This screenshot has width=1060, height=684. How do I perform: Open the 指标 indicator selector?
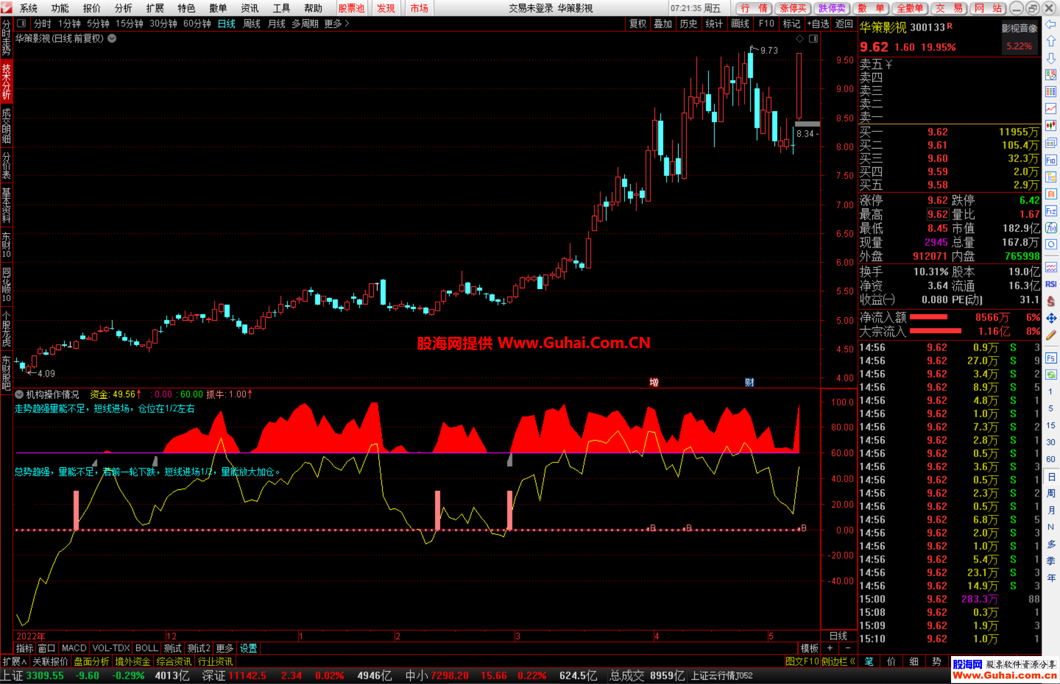coord(25,648)
